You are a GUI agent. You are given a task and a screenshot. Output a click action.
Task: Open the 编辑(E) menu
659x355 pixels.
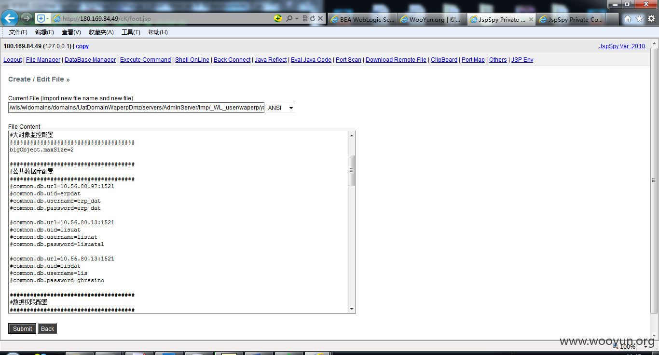click(x=44, y=32)
